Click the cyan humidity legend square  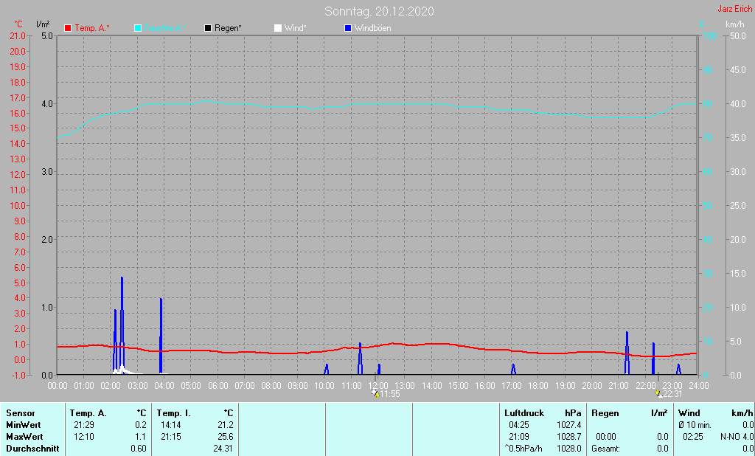tap(138, 28)
